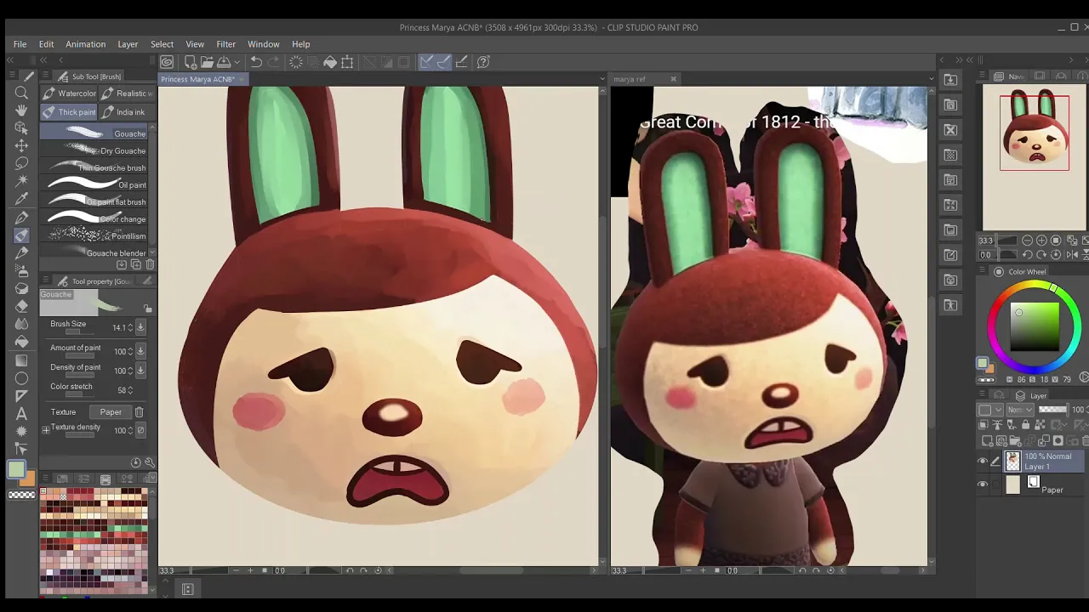Open the Filter menu
1089x612 pixels.
[x=225, y=44]
